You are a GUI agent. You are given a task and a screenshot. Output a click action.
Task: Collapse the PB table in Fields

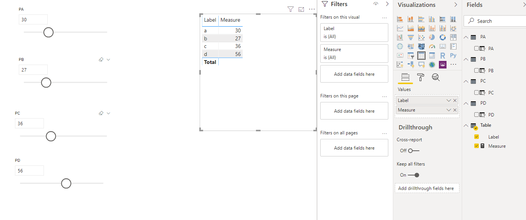pos(466,59)
